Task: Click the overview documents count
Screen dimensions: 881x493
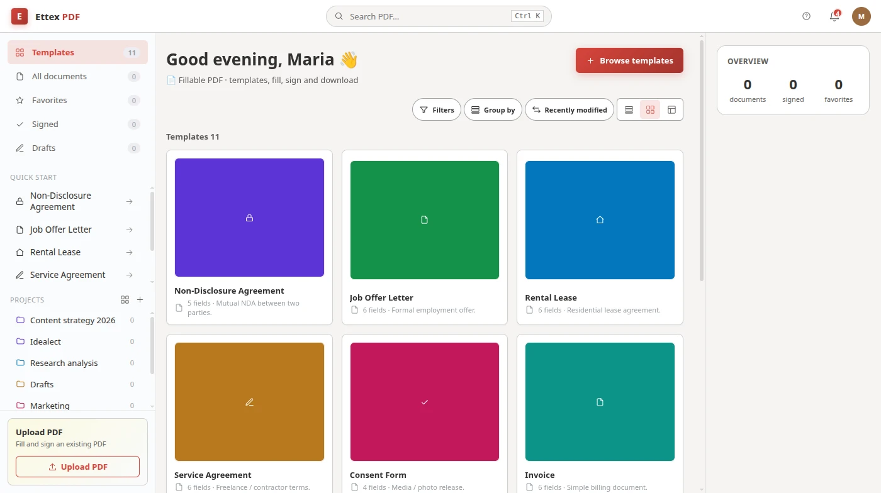Action: [748, 84]
